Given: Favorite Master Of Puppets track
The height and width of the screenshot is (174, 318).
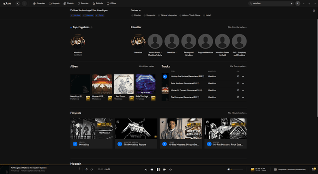Looking at the screenshot, I should tap(238, 90).
